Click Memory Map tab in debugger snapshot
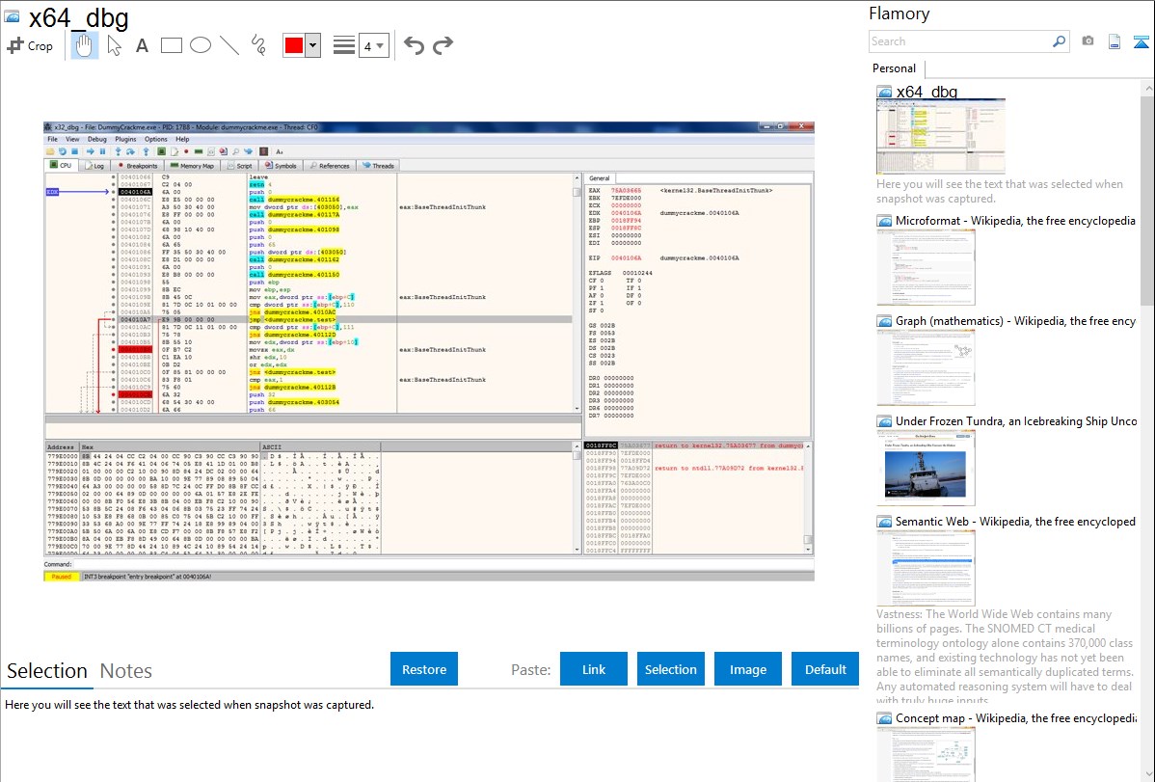This screenshot has height=782, width=1155. coord(192,165)
